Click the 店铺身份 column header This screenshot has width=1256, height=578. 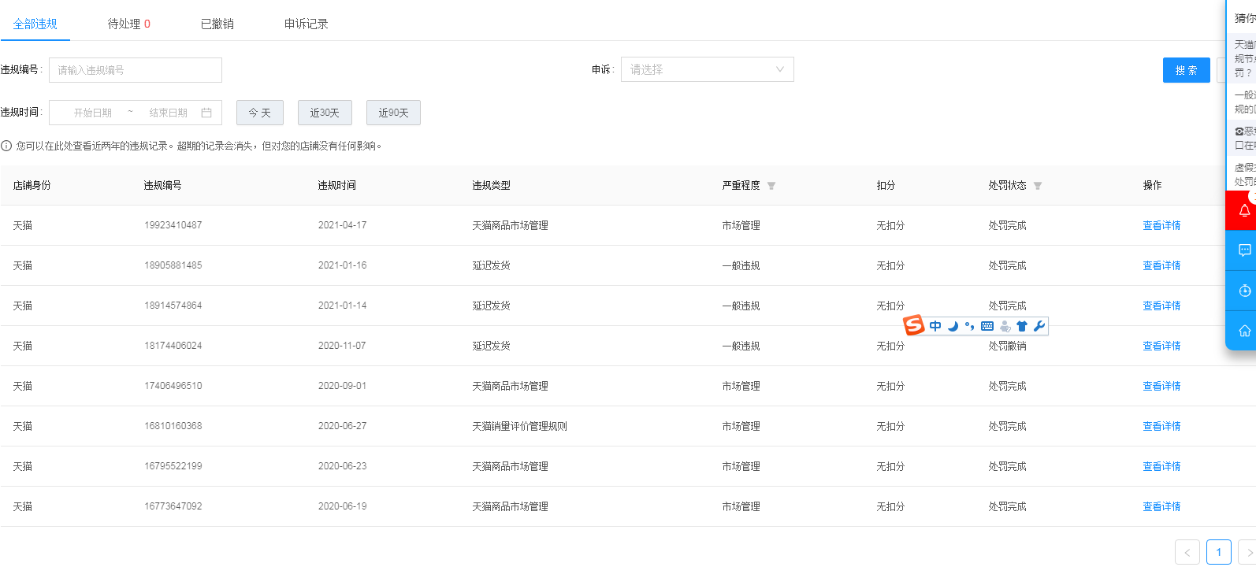32,185
